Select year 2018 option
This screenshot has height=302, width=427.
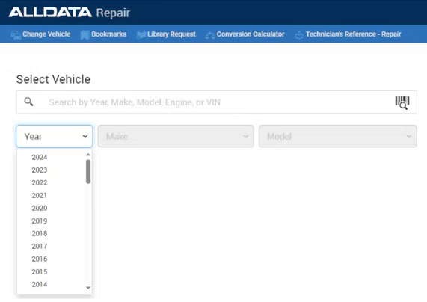pos(40,233)
